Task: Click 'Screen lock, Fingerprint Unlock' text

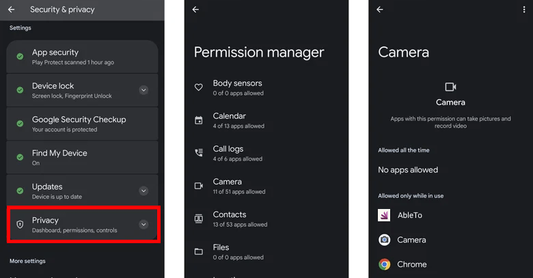Action: [72, 96]
